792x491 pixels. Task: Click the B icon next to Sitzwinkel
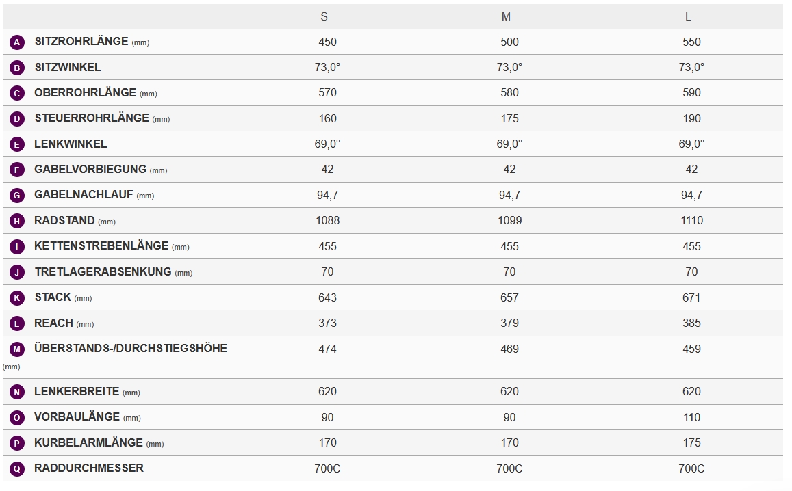(x=17, y=68)
